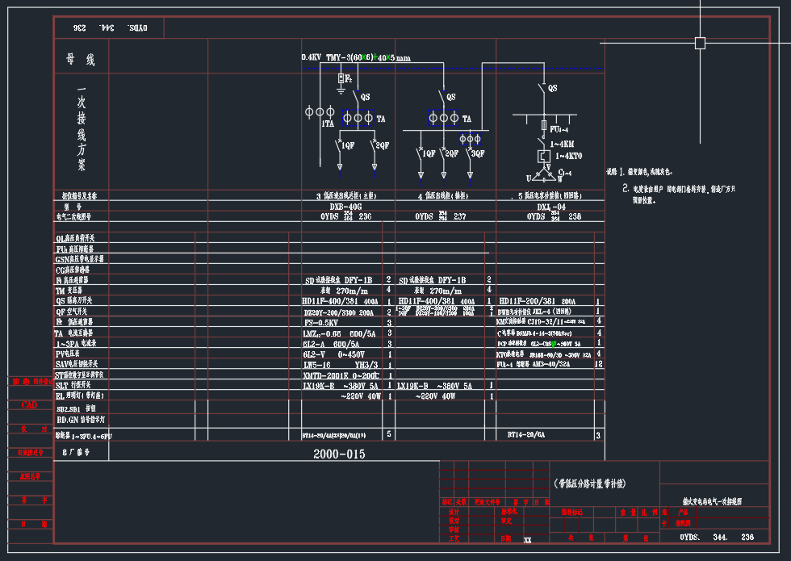Select the DXL-04 model label
Screen dimensions: 791x561
[554, 207]
